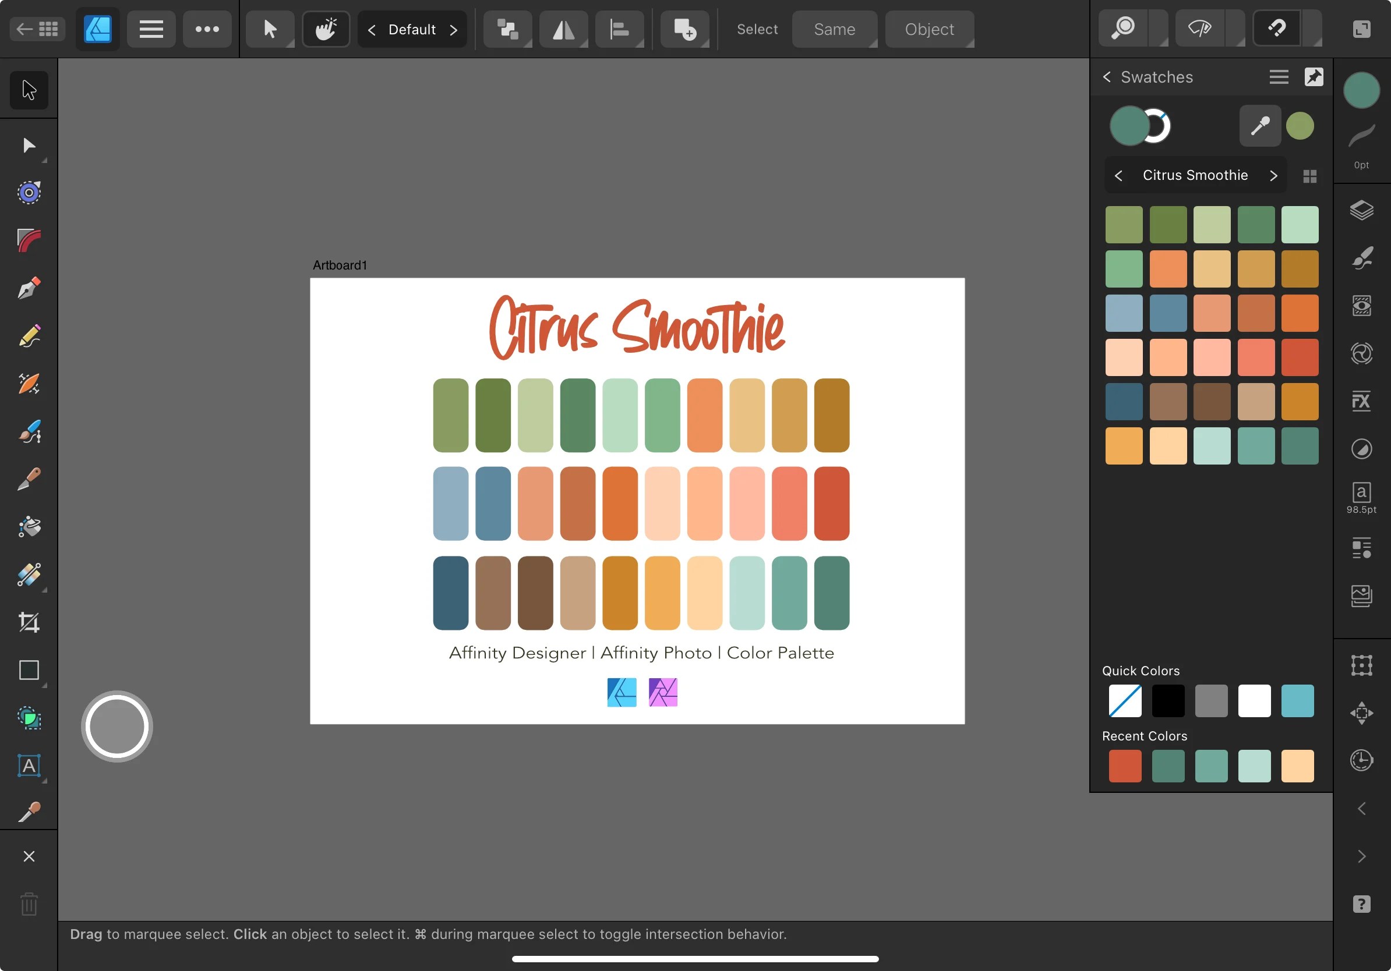Open the History panel

[1362, 761]
